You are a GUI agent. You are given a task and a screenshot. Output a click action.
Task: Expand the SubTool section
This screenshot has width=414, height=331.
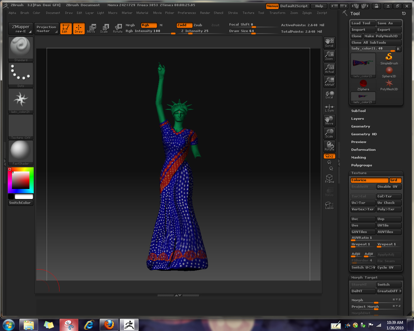coord(358,111)
